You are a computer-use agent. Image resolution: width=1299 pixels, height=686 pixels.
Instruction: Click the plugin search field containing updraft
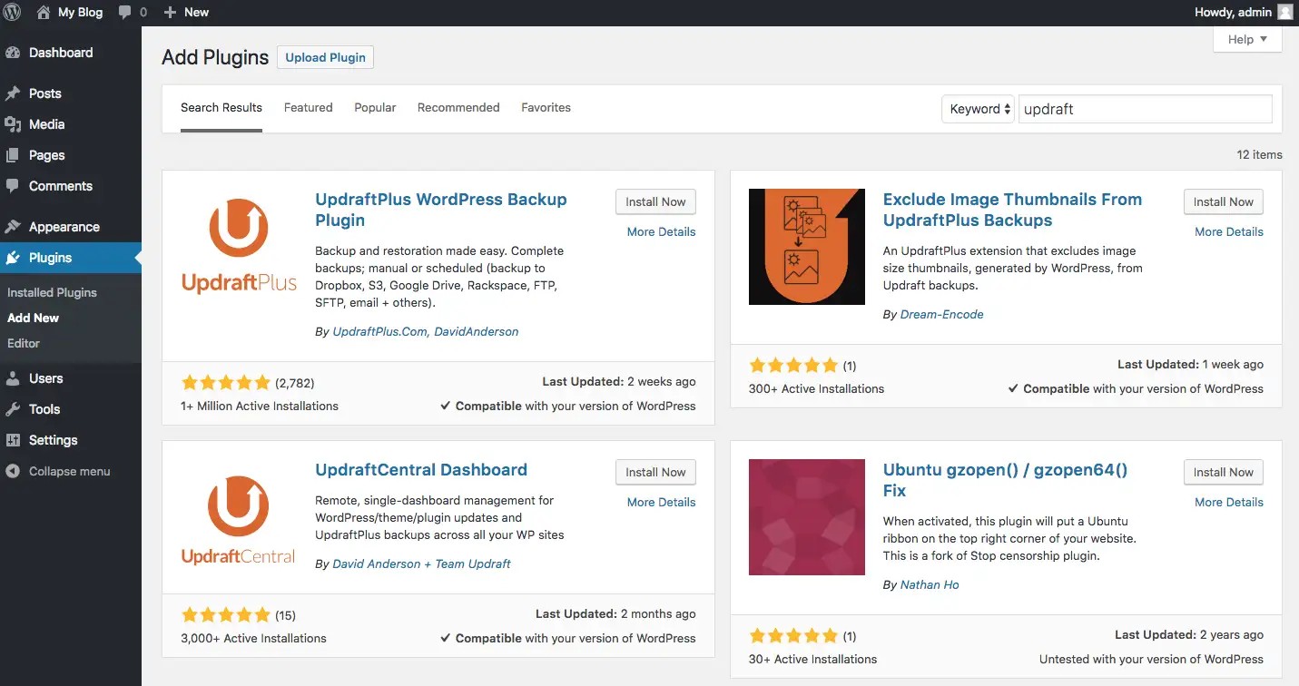click(x=1144, y=109)
